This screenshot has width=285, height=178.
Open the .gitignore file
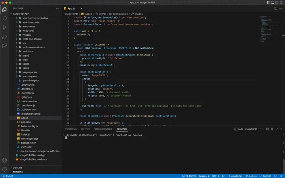click(x=27, y=97)
